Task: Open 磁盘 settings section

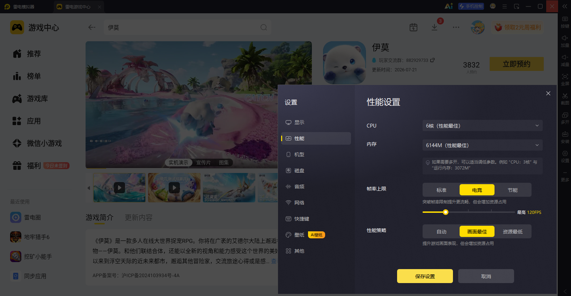Action: click(x=316, y=171)
